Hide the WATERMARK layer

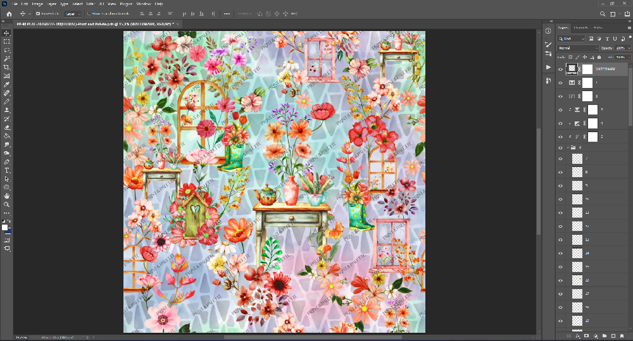tap(560, 70)
